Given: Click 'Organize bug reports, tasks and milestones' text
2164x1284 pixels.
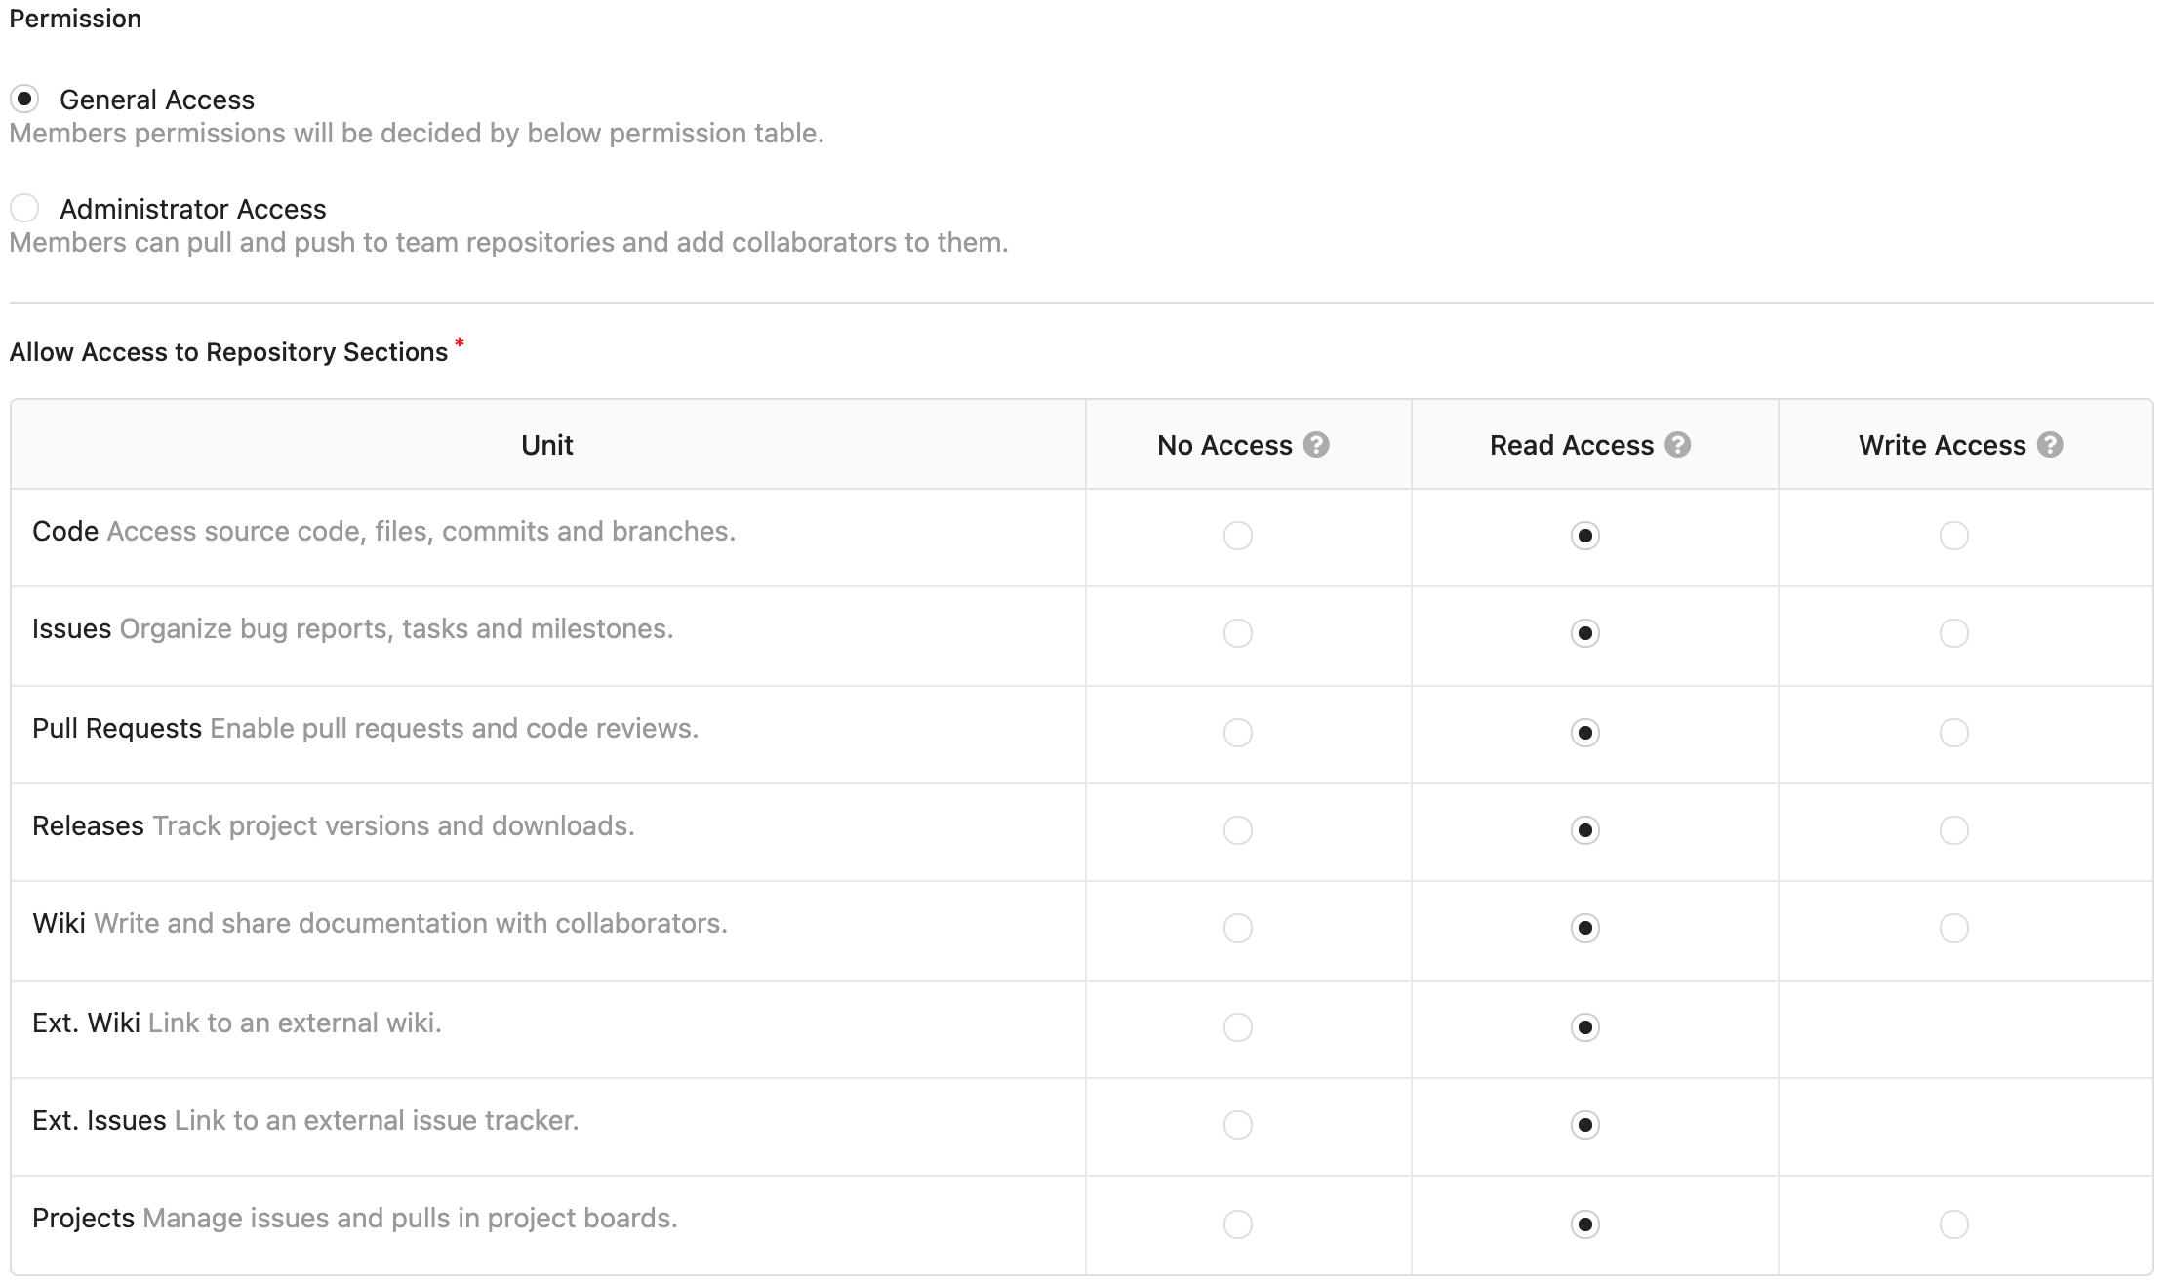Looking at the screenshot, I should point(397,628).
